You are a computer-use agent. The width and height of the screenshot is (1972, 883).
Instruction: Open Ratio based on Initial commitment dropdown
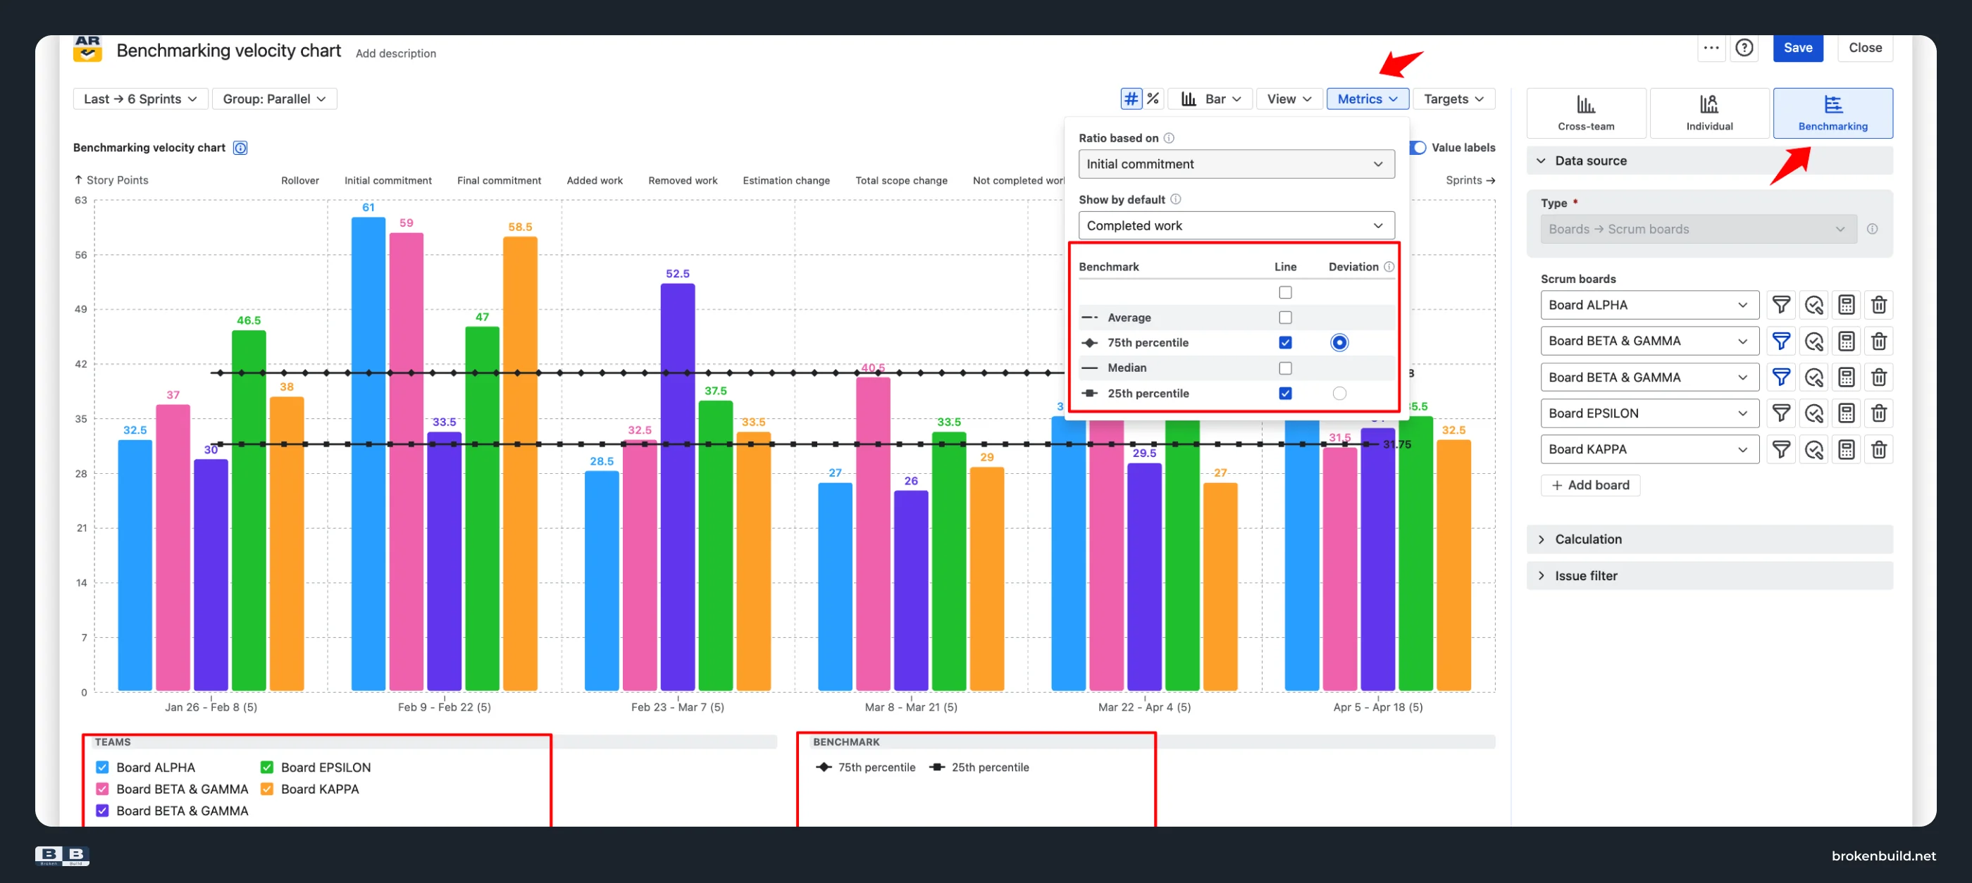point(1236,164)
